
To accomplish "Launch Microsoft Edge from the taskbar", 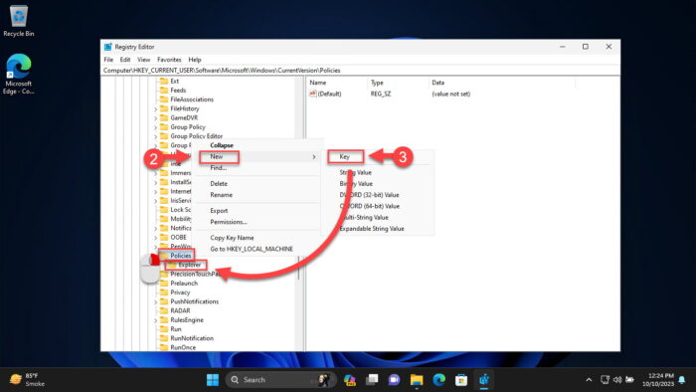I will (439, 380).
